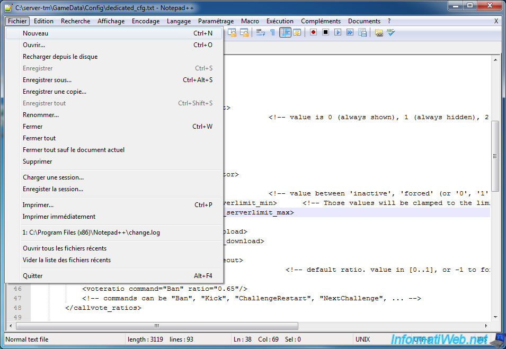Select Charger une session...
The width and height of the screenshot is (506, 349).
[114, 177]
